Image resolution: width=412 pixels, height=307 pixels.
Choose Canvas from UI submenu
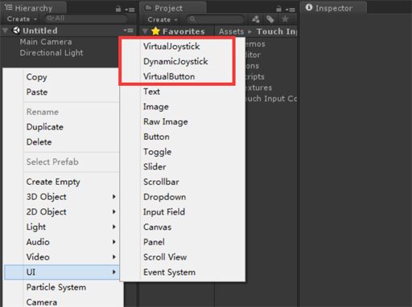pyautogui.click(x=157, y=227)
